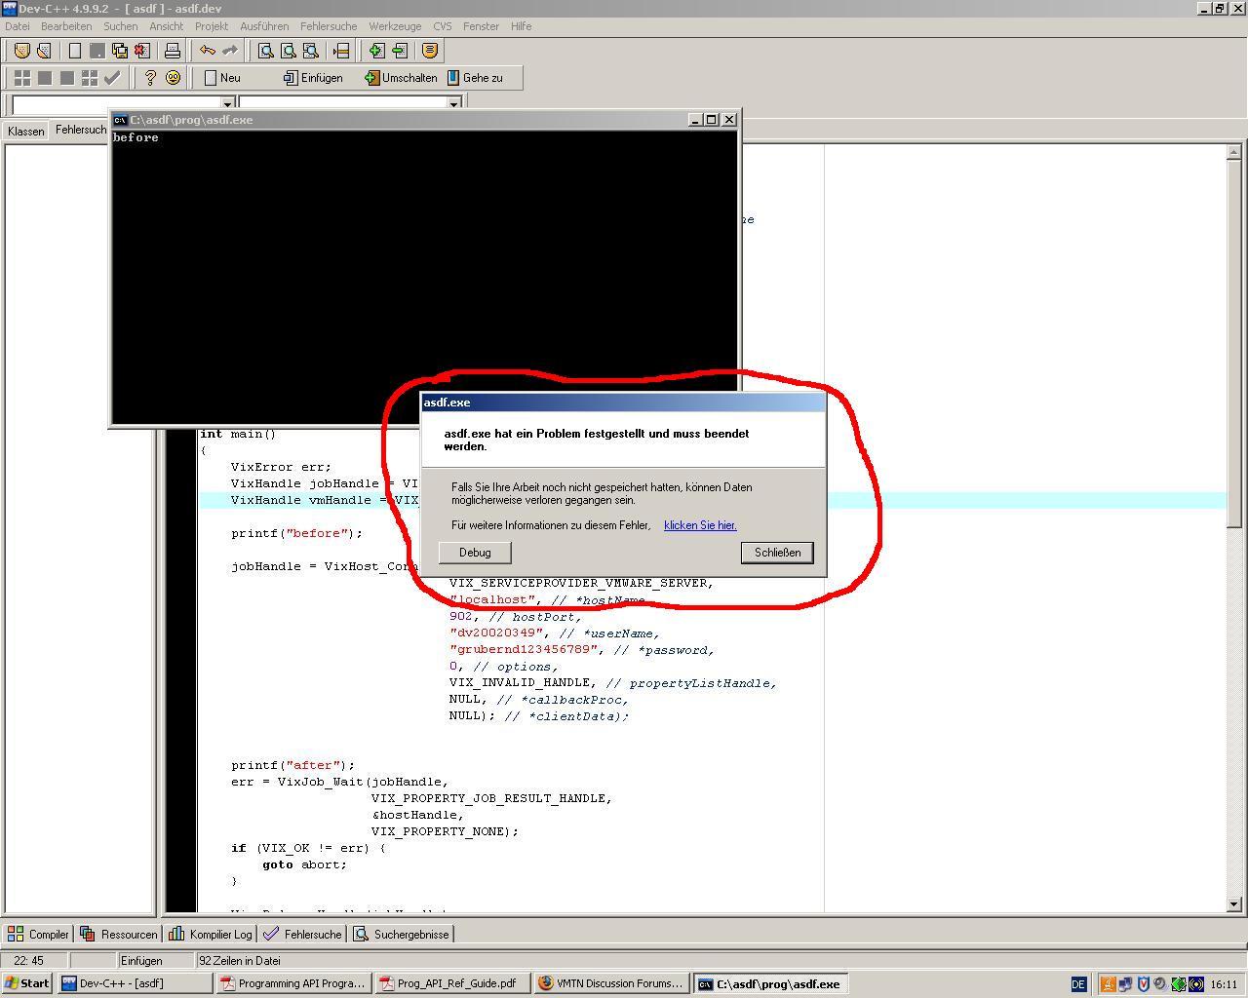This screenshot has width=1248, height=998.
Task: Expand the second function dropdown arrow
Action: 453,103
